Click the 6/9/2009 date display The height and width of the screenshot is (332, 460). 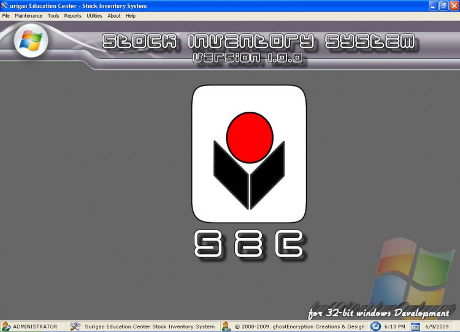tap(437, 326)
